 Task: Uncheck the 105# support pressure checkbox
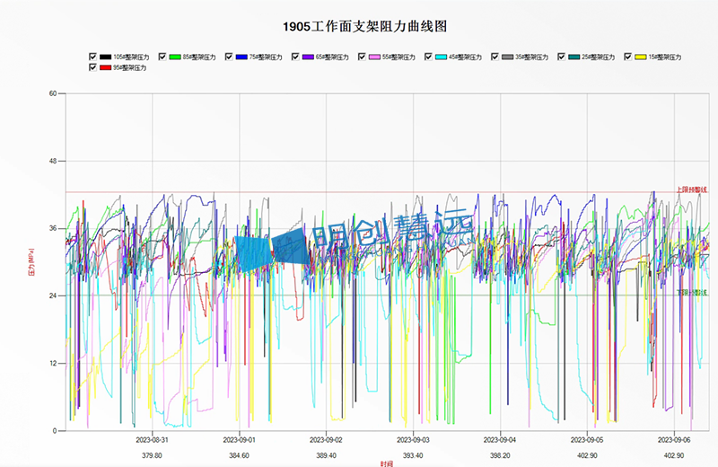coord(93,57)
